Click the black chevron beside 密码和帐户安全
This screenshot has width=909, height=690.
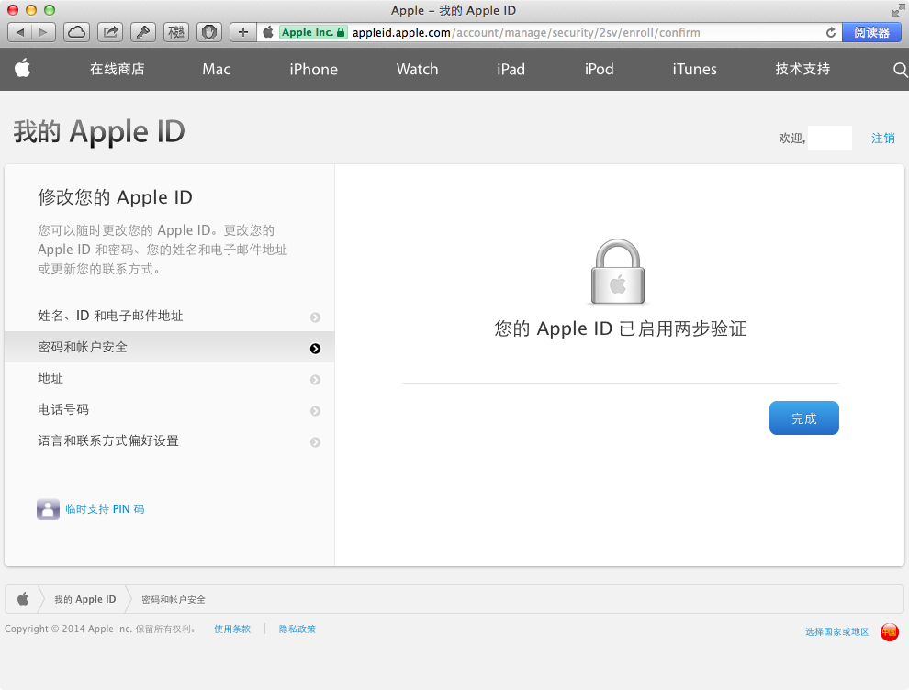(x=315, y=349)
